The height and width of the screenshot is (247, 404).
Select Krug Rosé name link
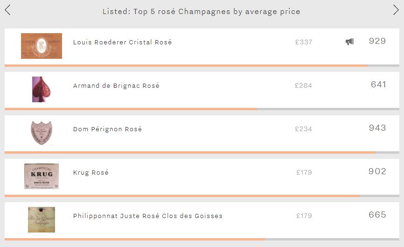[x=91, y=172]
